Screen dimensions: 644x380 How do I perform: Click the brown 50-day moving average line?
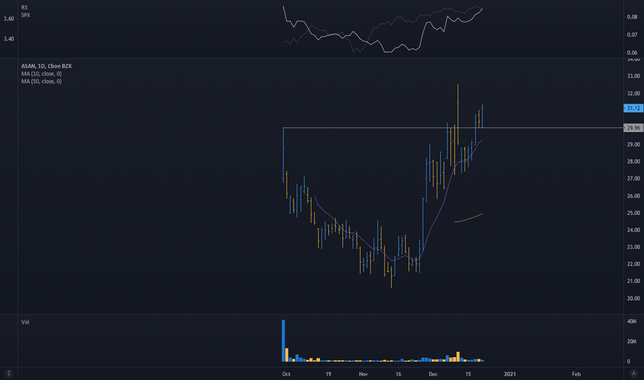pos(468,218)
